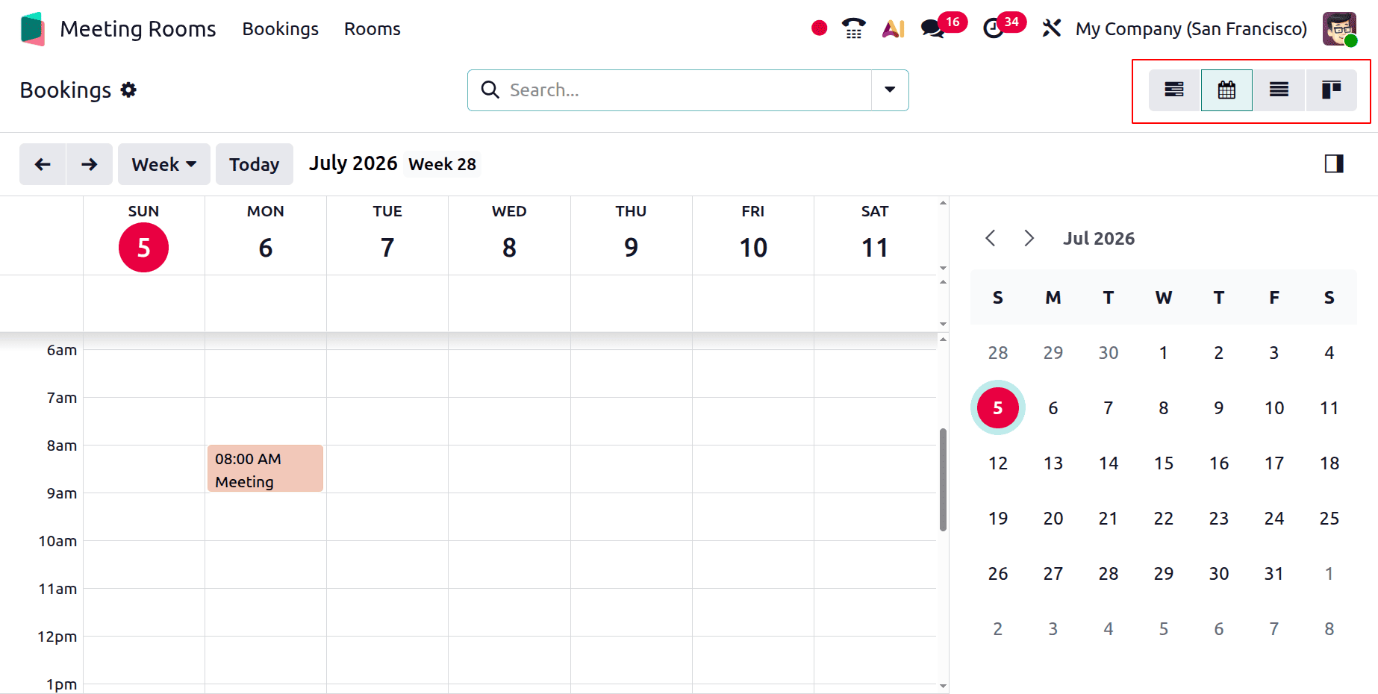Select highlighted day 5 in mini calendar
This screenshot has width=1378, height=694.
click(x=998, y=407)
